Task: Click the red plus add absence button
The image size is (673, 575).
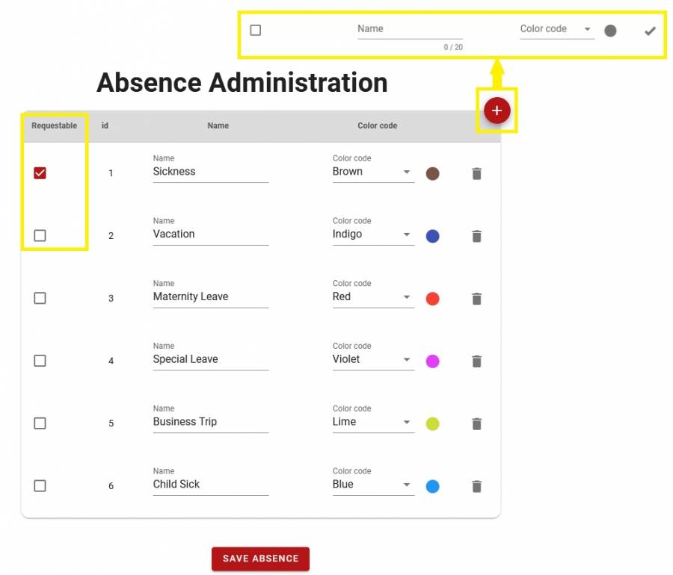Action: 497,111
